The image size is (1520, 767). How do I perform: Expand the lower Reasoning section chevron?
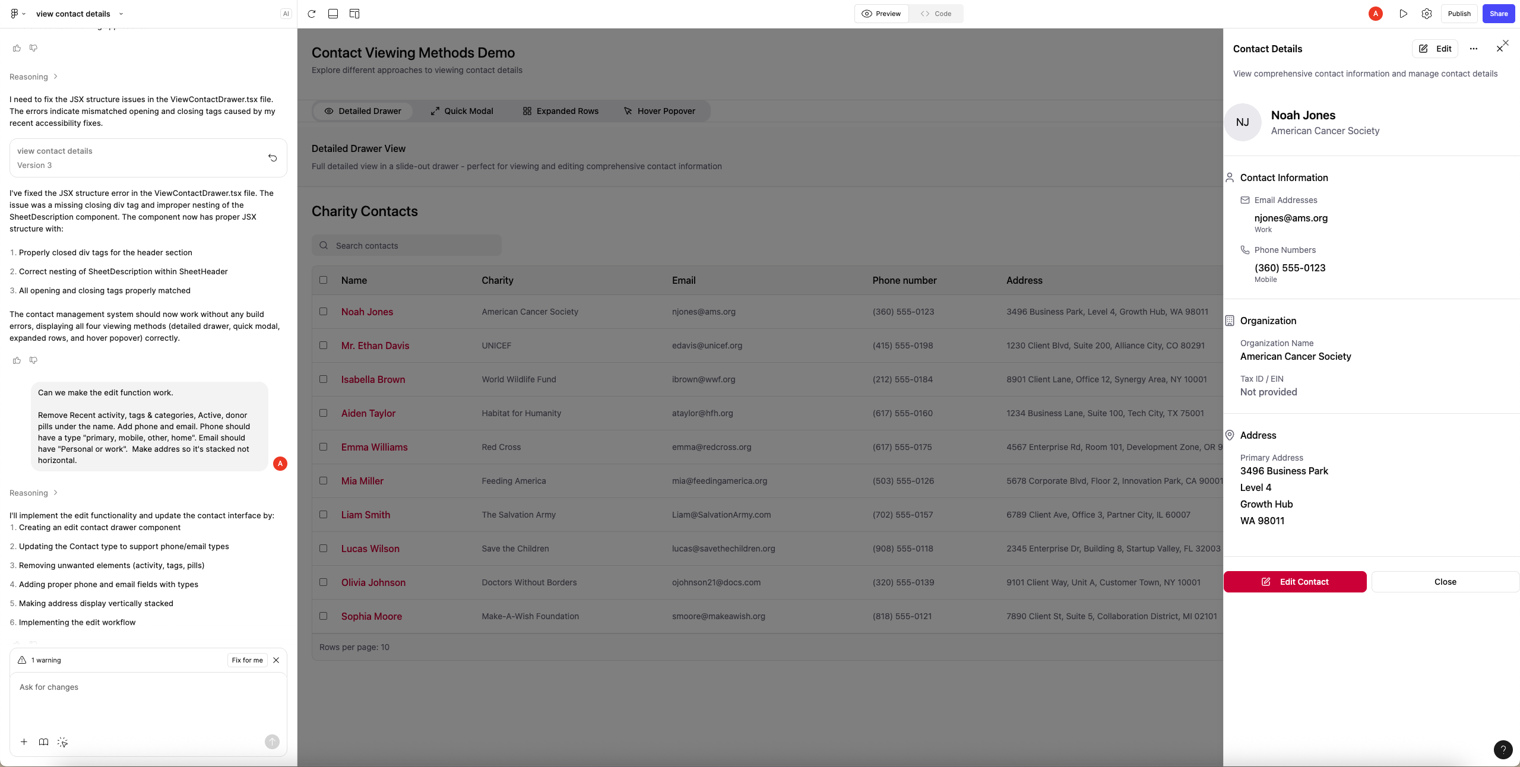click(x=55, y=493)
